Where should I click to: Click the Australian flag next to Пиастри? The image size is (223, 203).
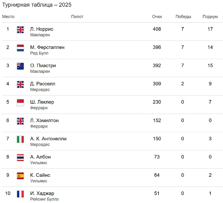[x=20, y=66]
